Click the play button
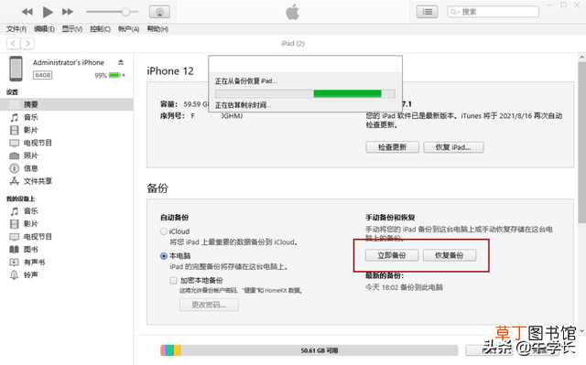Screen dimensions: 586x365 click(48, 12)
